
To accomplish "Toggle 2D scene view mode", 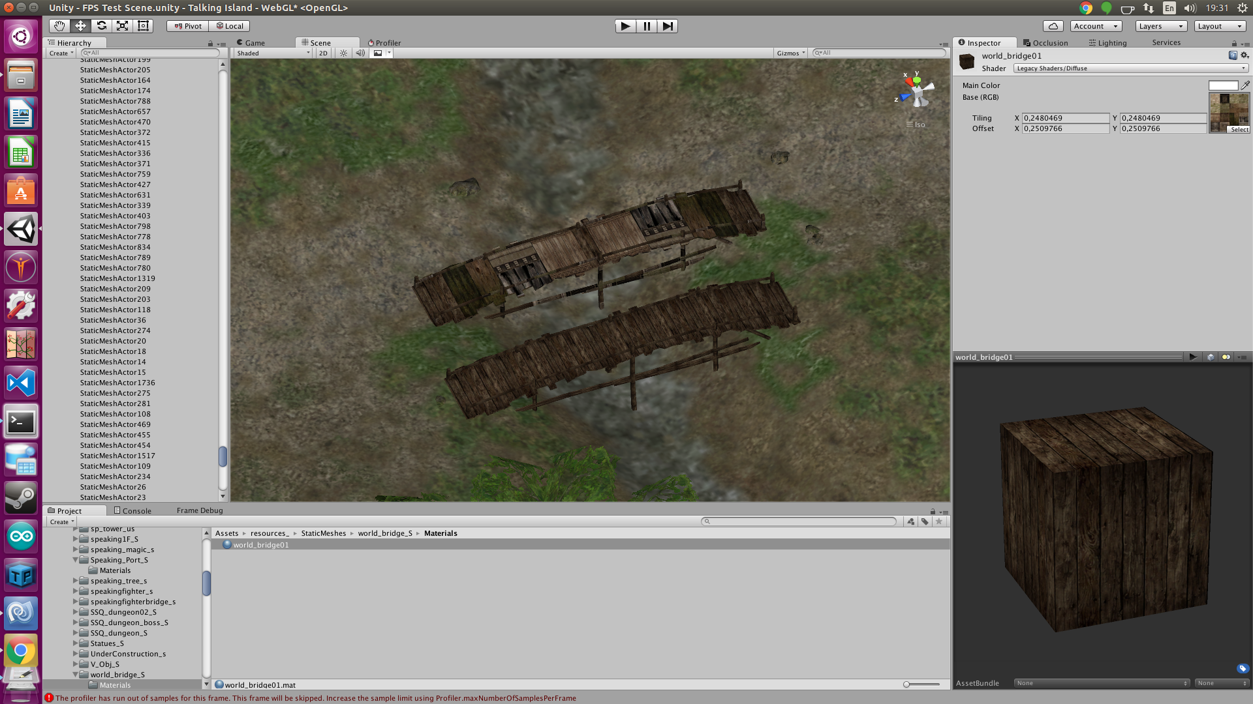I will 323,53.
